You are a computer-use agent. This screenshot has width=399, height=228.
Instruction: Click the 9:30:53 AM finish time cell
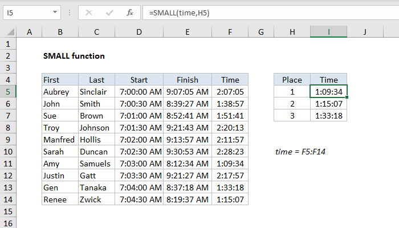[x=188, y=152]
